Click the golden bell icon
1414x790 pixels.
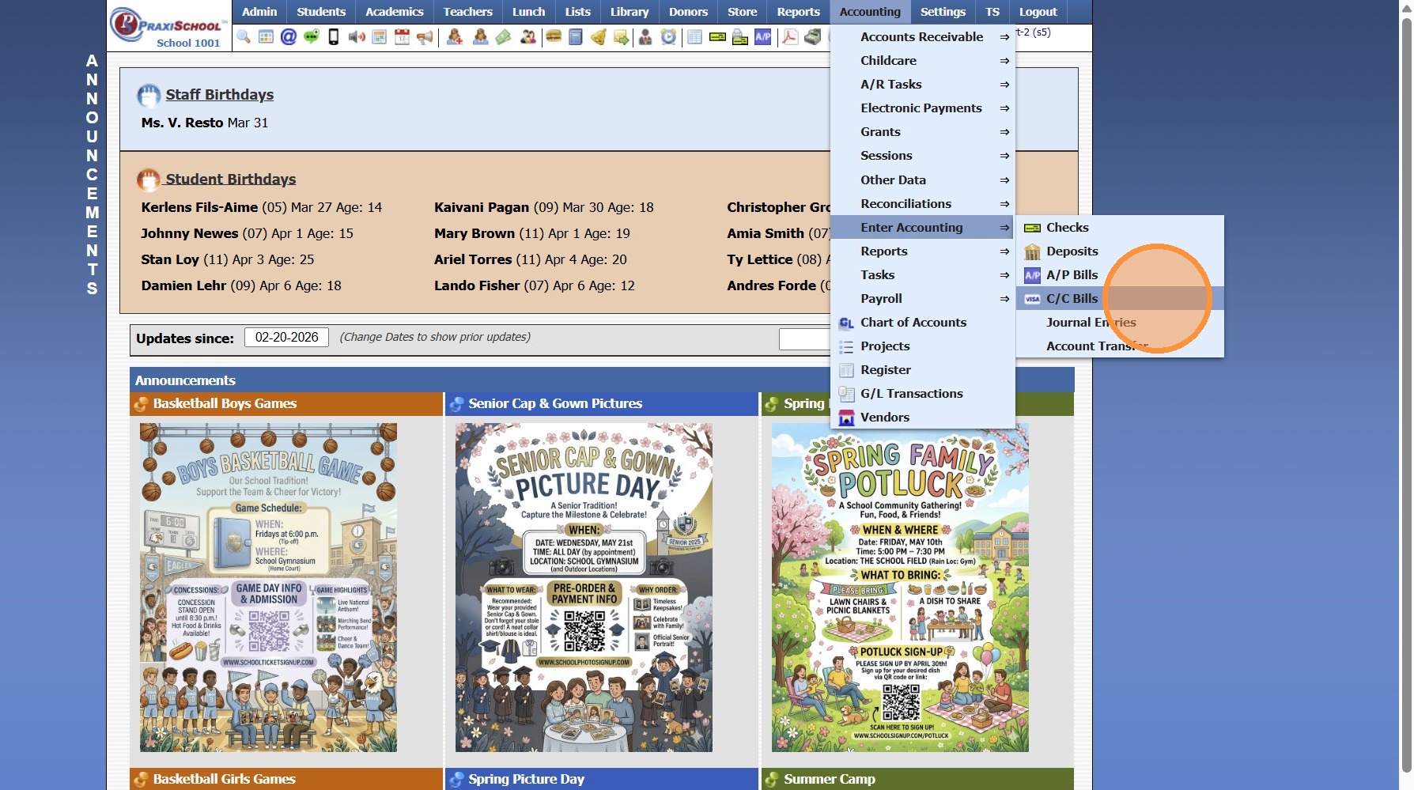click(x=599, y=36)
